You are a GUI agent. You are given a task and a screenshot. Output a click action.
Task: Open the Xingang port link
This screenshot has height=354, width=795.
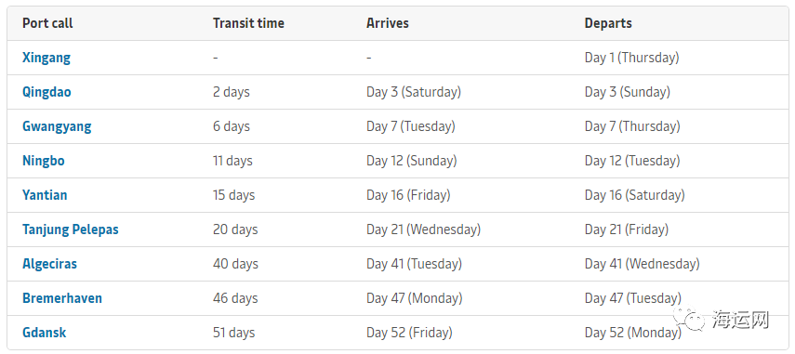(46, 58)
